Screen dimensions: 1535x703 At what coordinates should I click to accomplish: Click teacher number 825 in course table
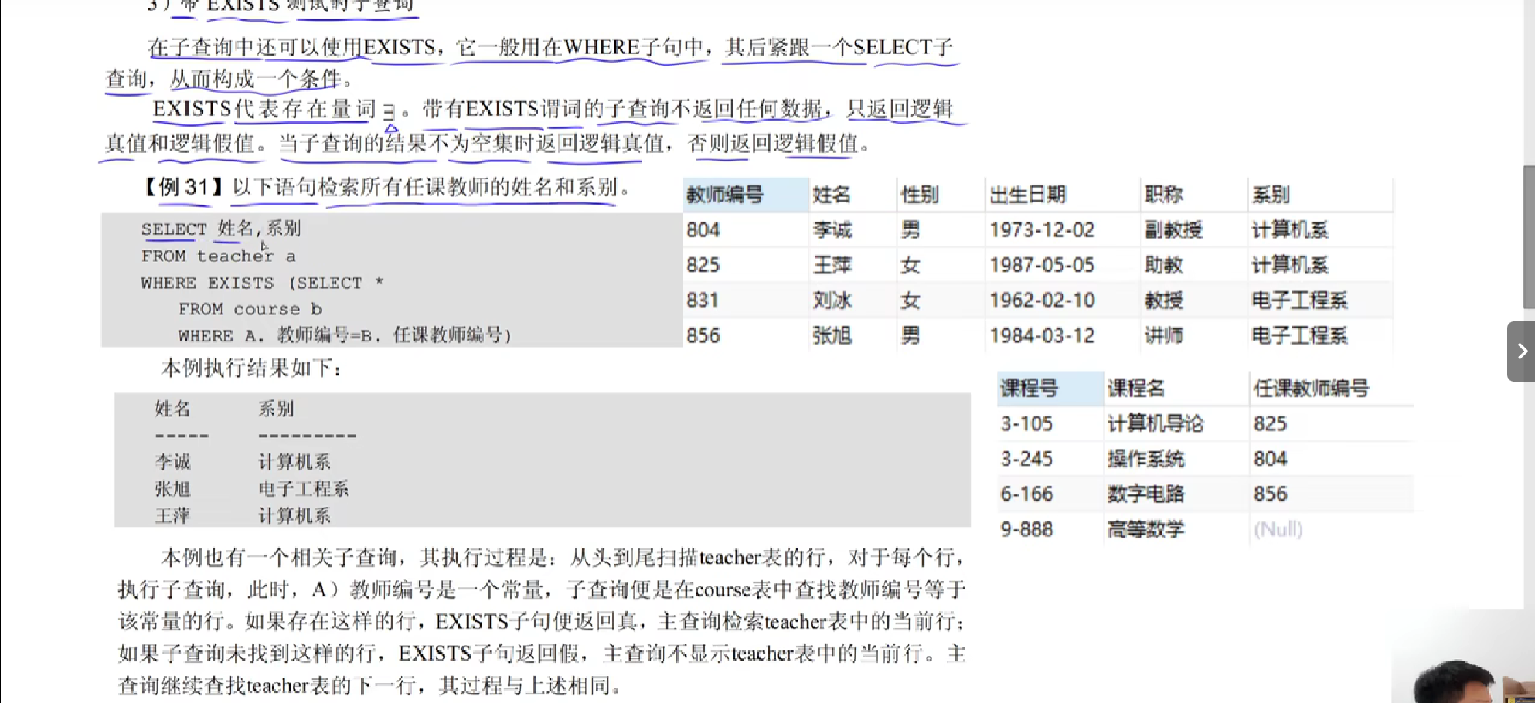[1271, 424]
